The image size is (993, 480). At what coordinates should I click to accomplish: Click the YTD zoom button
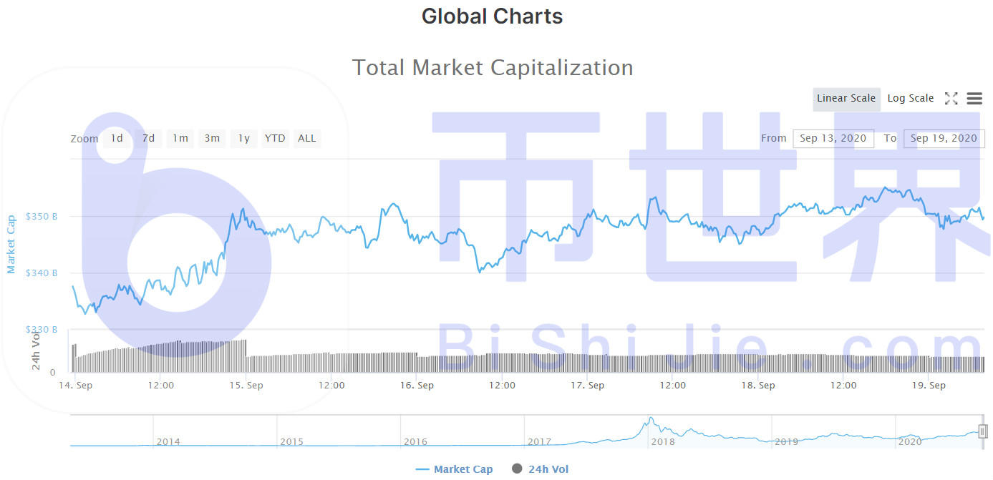pyautogui.click(x=274, y=138)
